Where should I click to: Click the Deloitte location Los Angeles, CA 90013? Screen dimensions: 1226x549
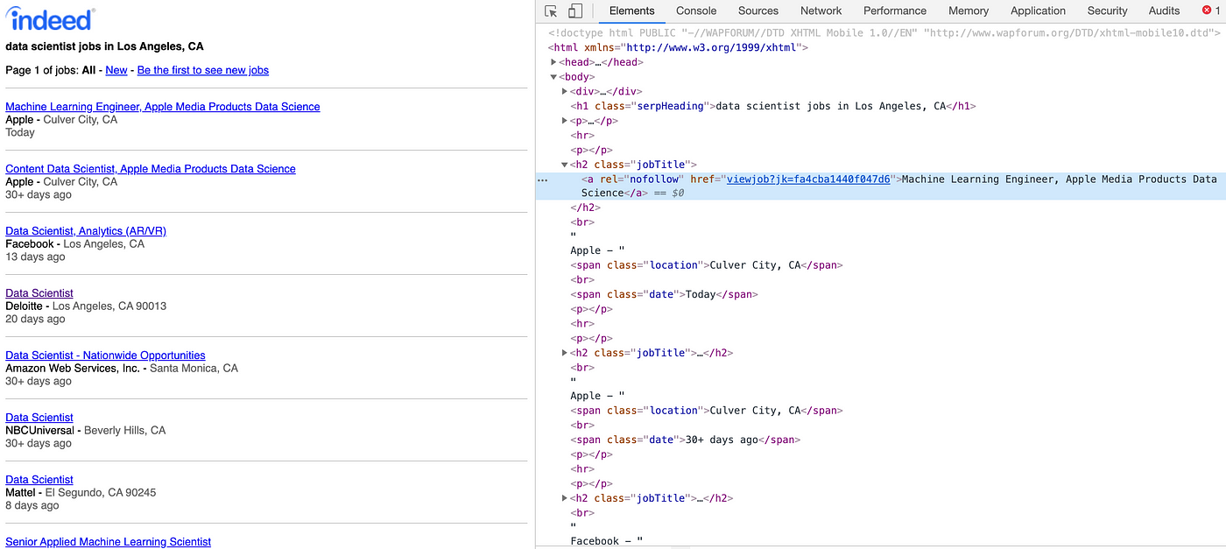click(109, 306)
